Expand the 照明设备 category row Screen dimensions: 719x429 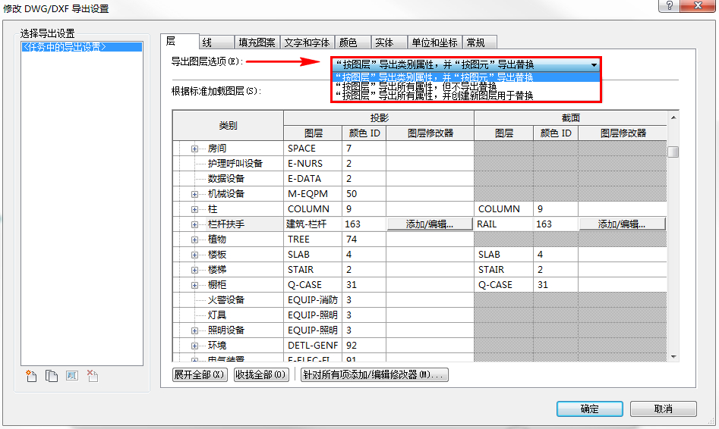point(194,330)
